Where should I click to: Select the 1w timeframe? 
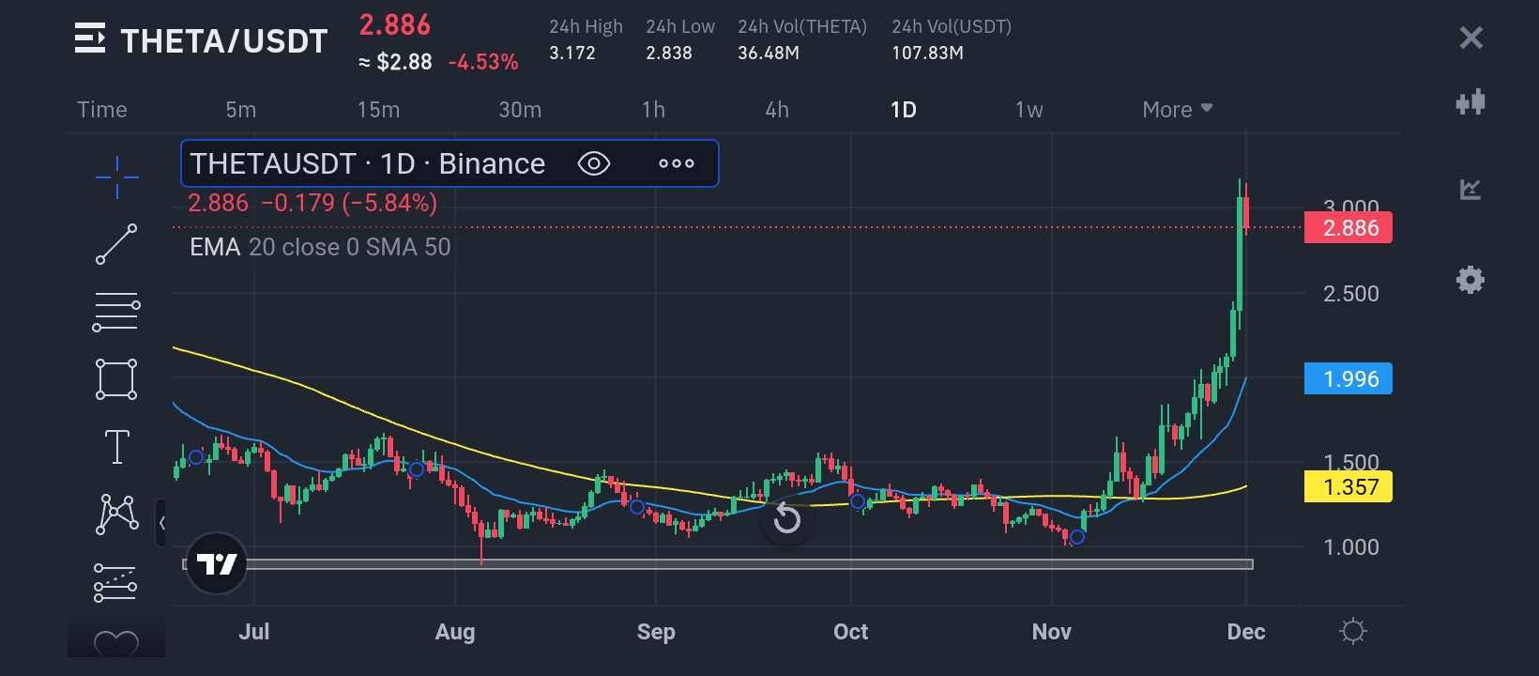[1029, 110]
